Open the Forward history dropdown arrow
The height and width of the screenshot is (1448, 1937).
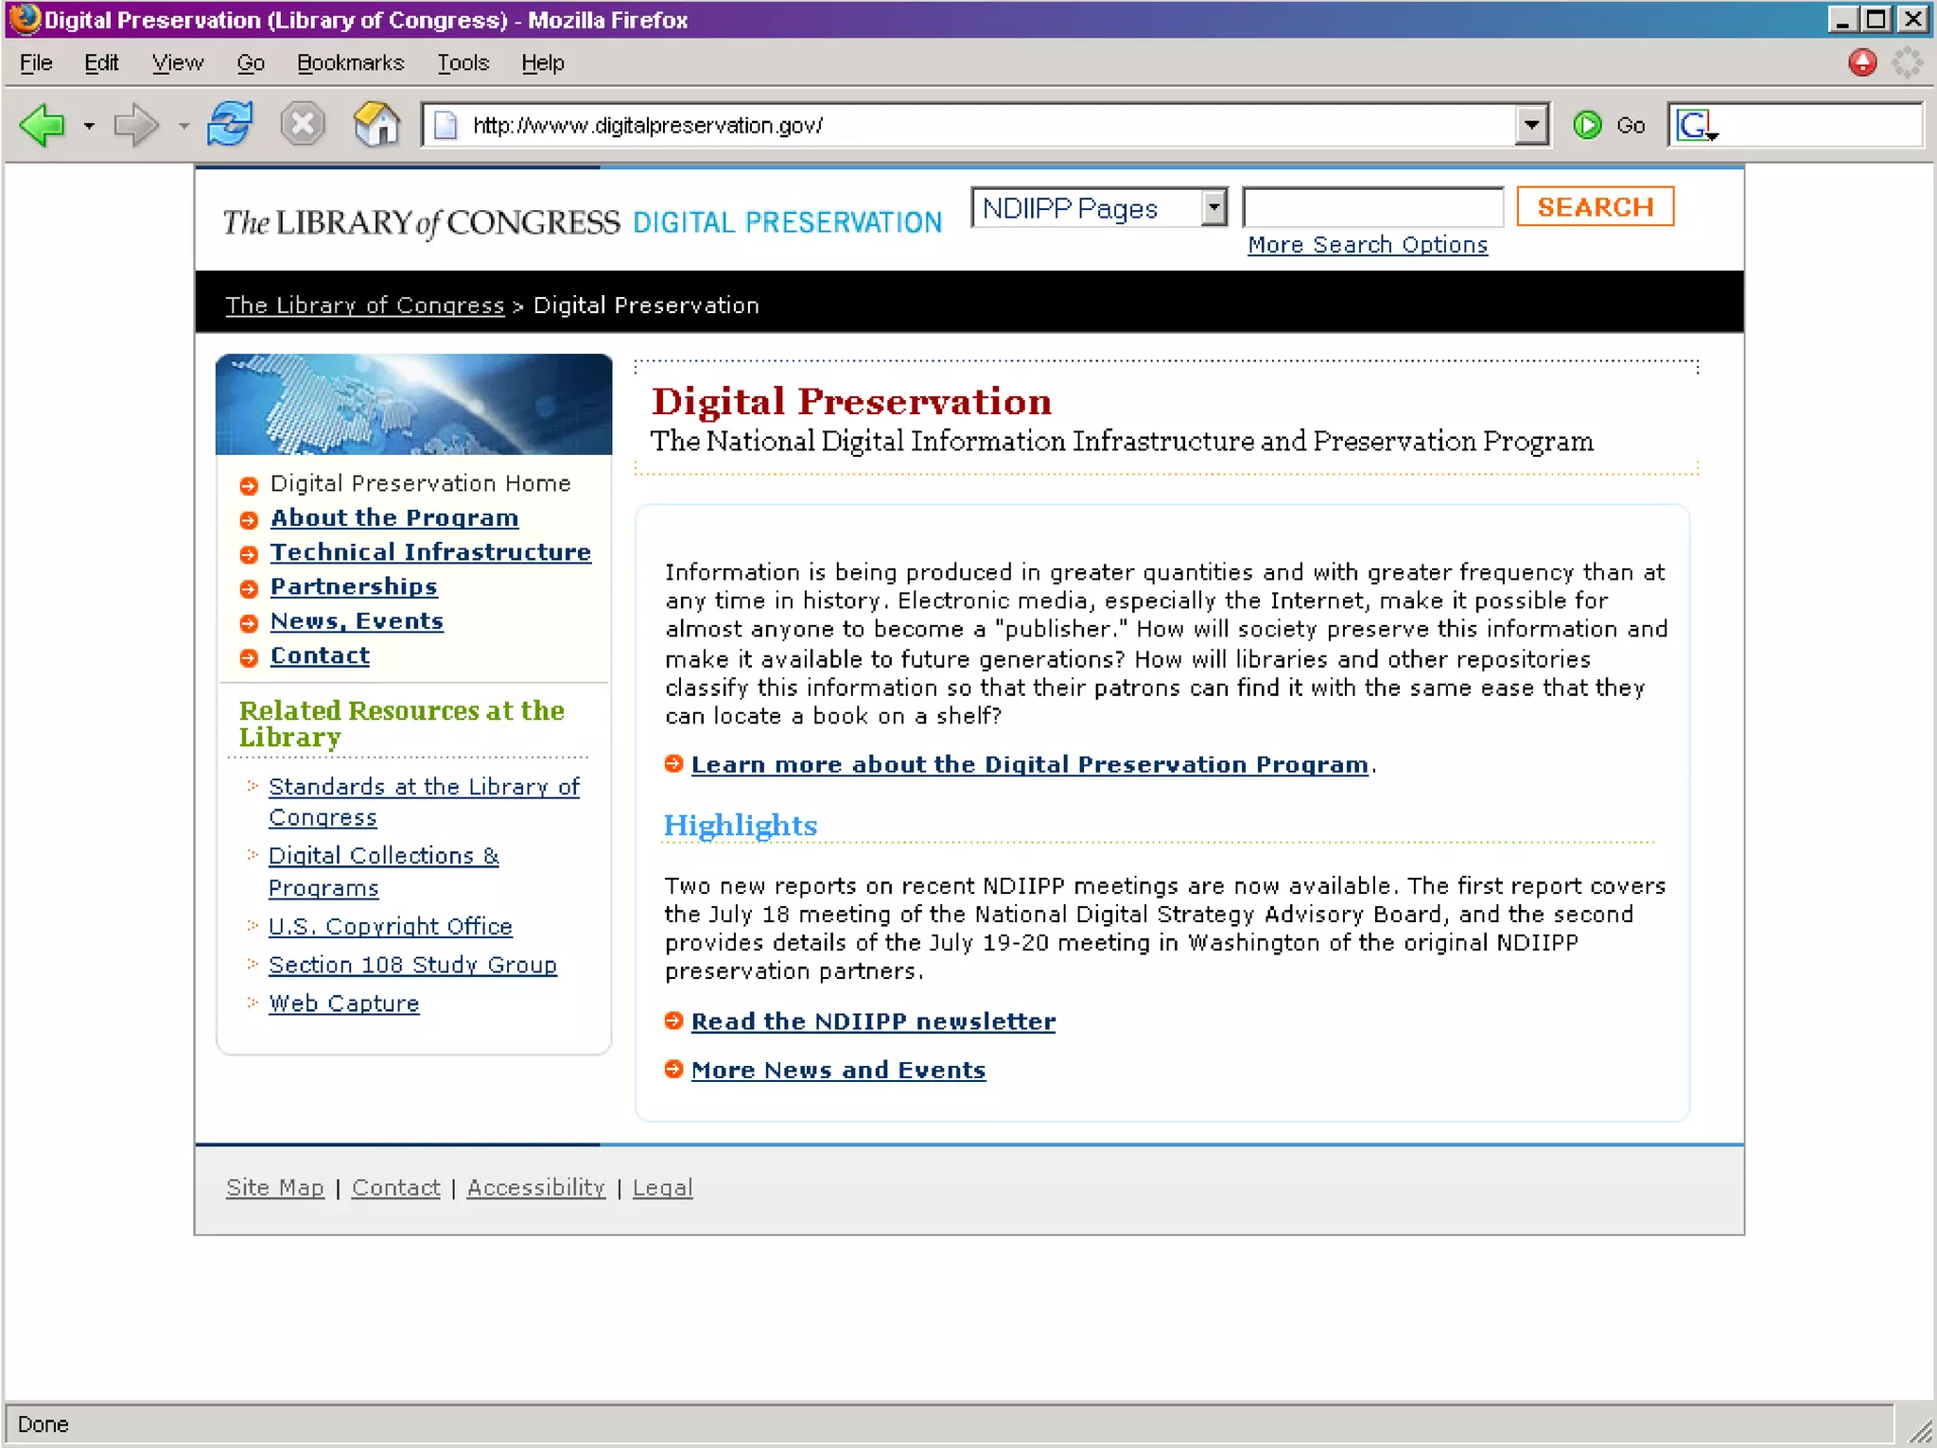click(183, 126)
